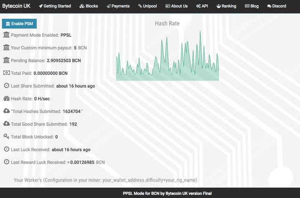Click the Your Worker's configuration heading
The image size is (300, 198).
click(105, 180)
